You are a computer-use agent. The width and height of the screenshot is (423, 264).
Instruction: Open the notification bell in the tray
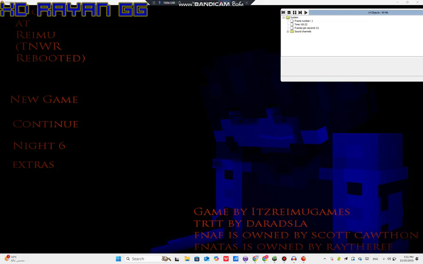tap(417, 259)
